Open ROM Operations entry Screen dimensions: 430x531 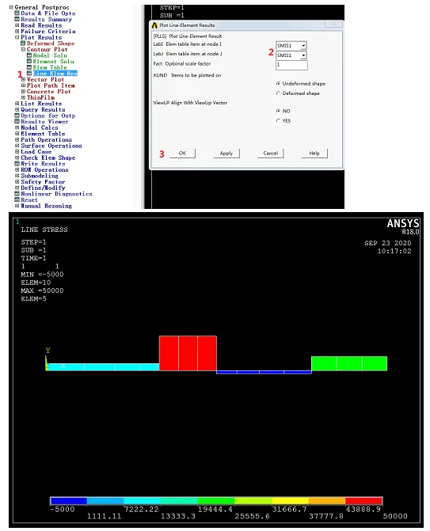[44, 169]
